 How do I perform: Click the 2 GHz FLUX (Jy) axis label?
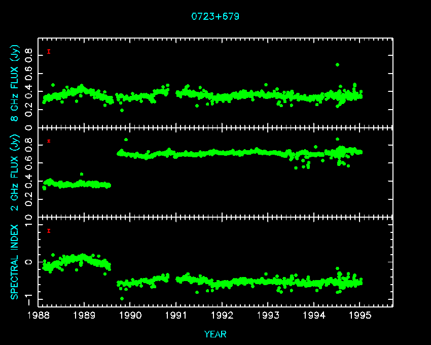(x=15, y=174)
